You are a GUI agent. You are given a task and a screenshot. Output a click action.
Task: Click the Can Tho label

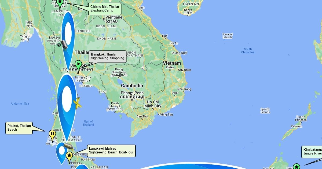point(142,116)
